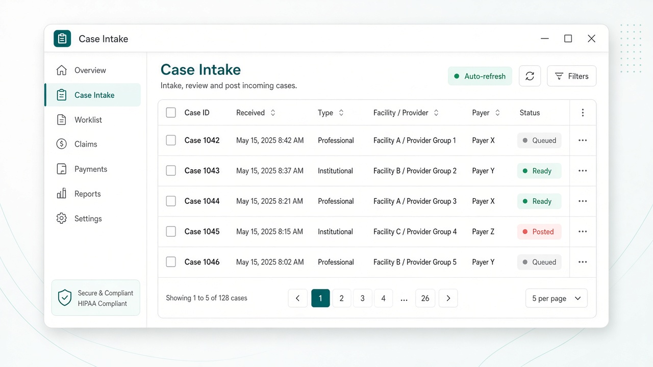Check the box for Case 1046

click(171, 262)
